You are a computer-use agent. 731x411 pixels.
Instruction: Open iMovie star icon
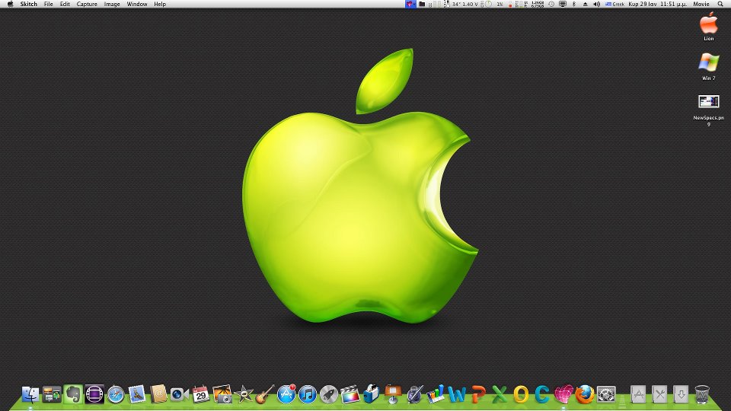point(244,395)
